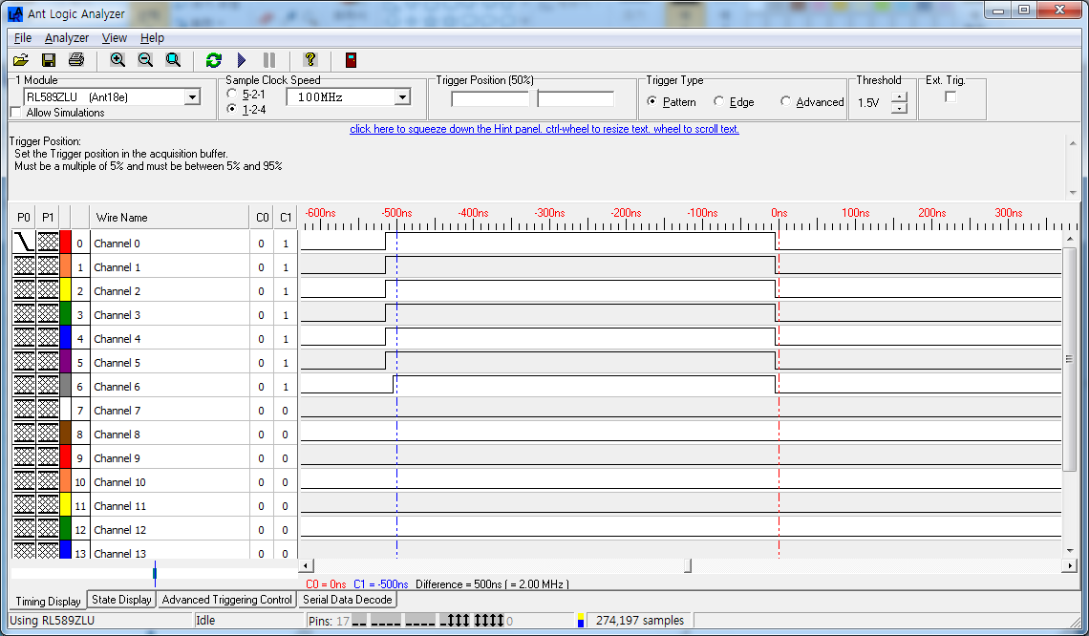The image size is (1089, 636).
Task: Click the red exit door icon
Action: 352,60
